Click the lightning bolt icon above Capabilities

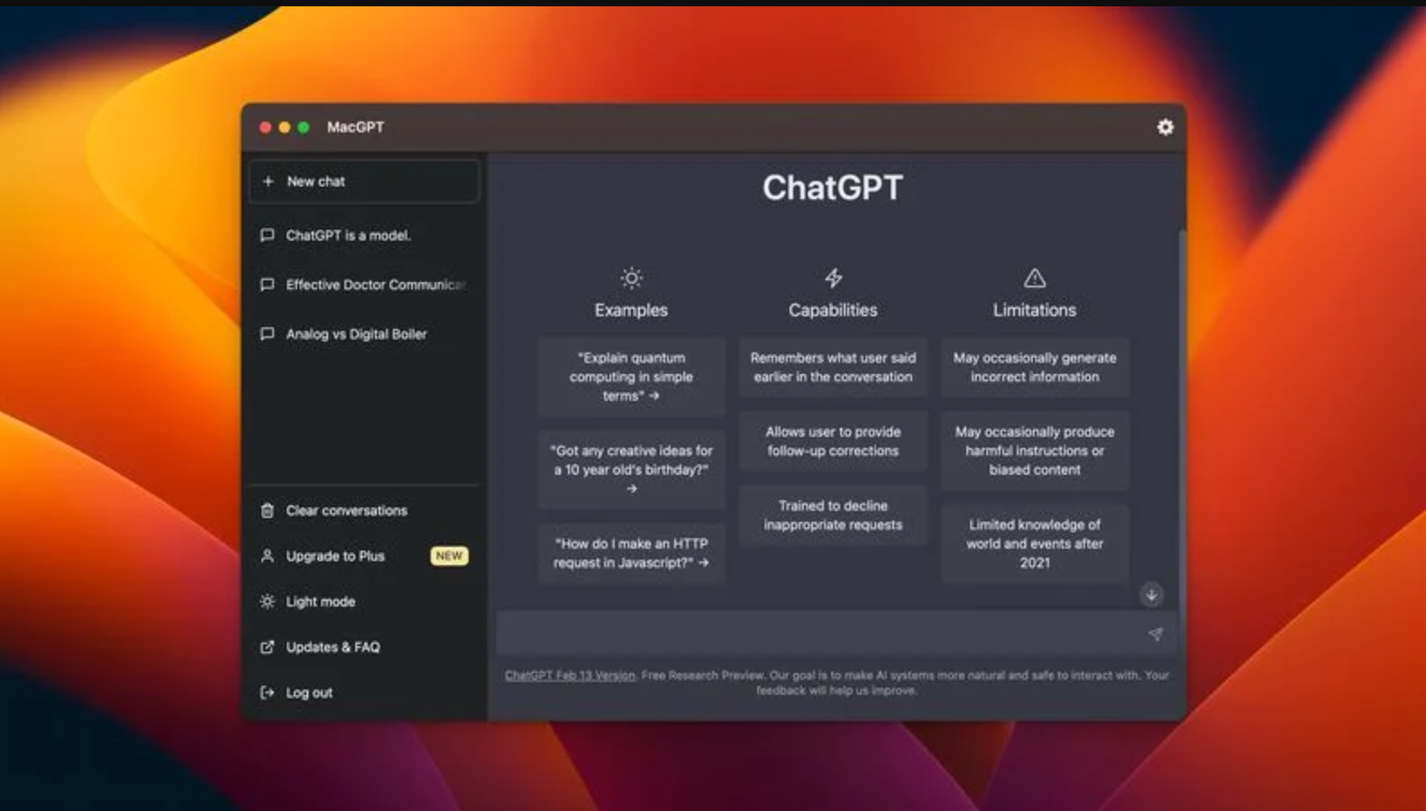click(833, 278)
